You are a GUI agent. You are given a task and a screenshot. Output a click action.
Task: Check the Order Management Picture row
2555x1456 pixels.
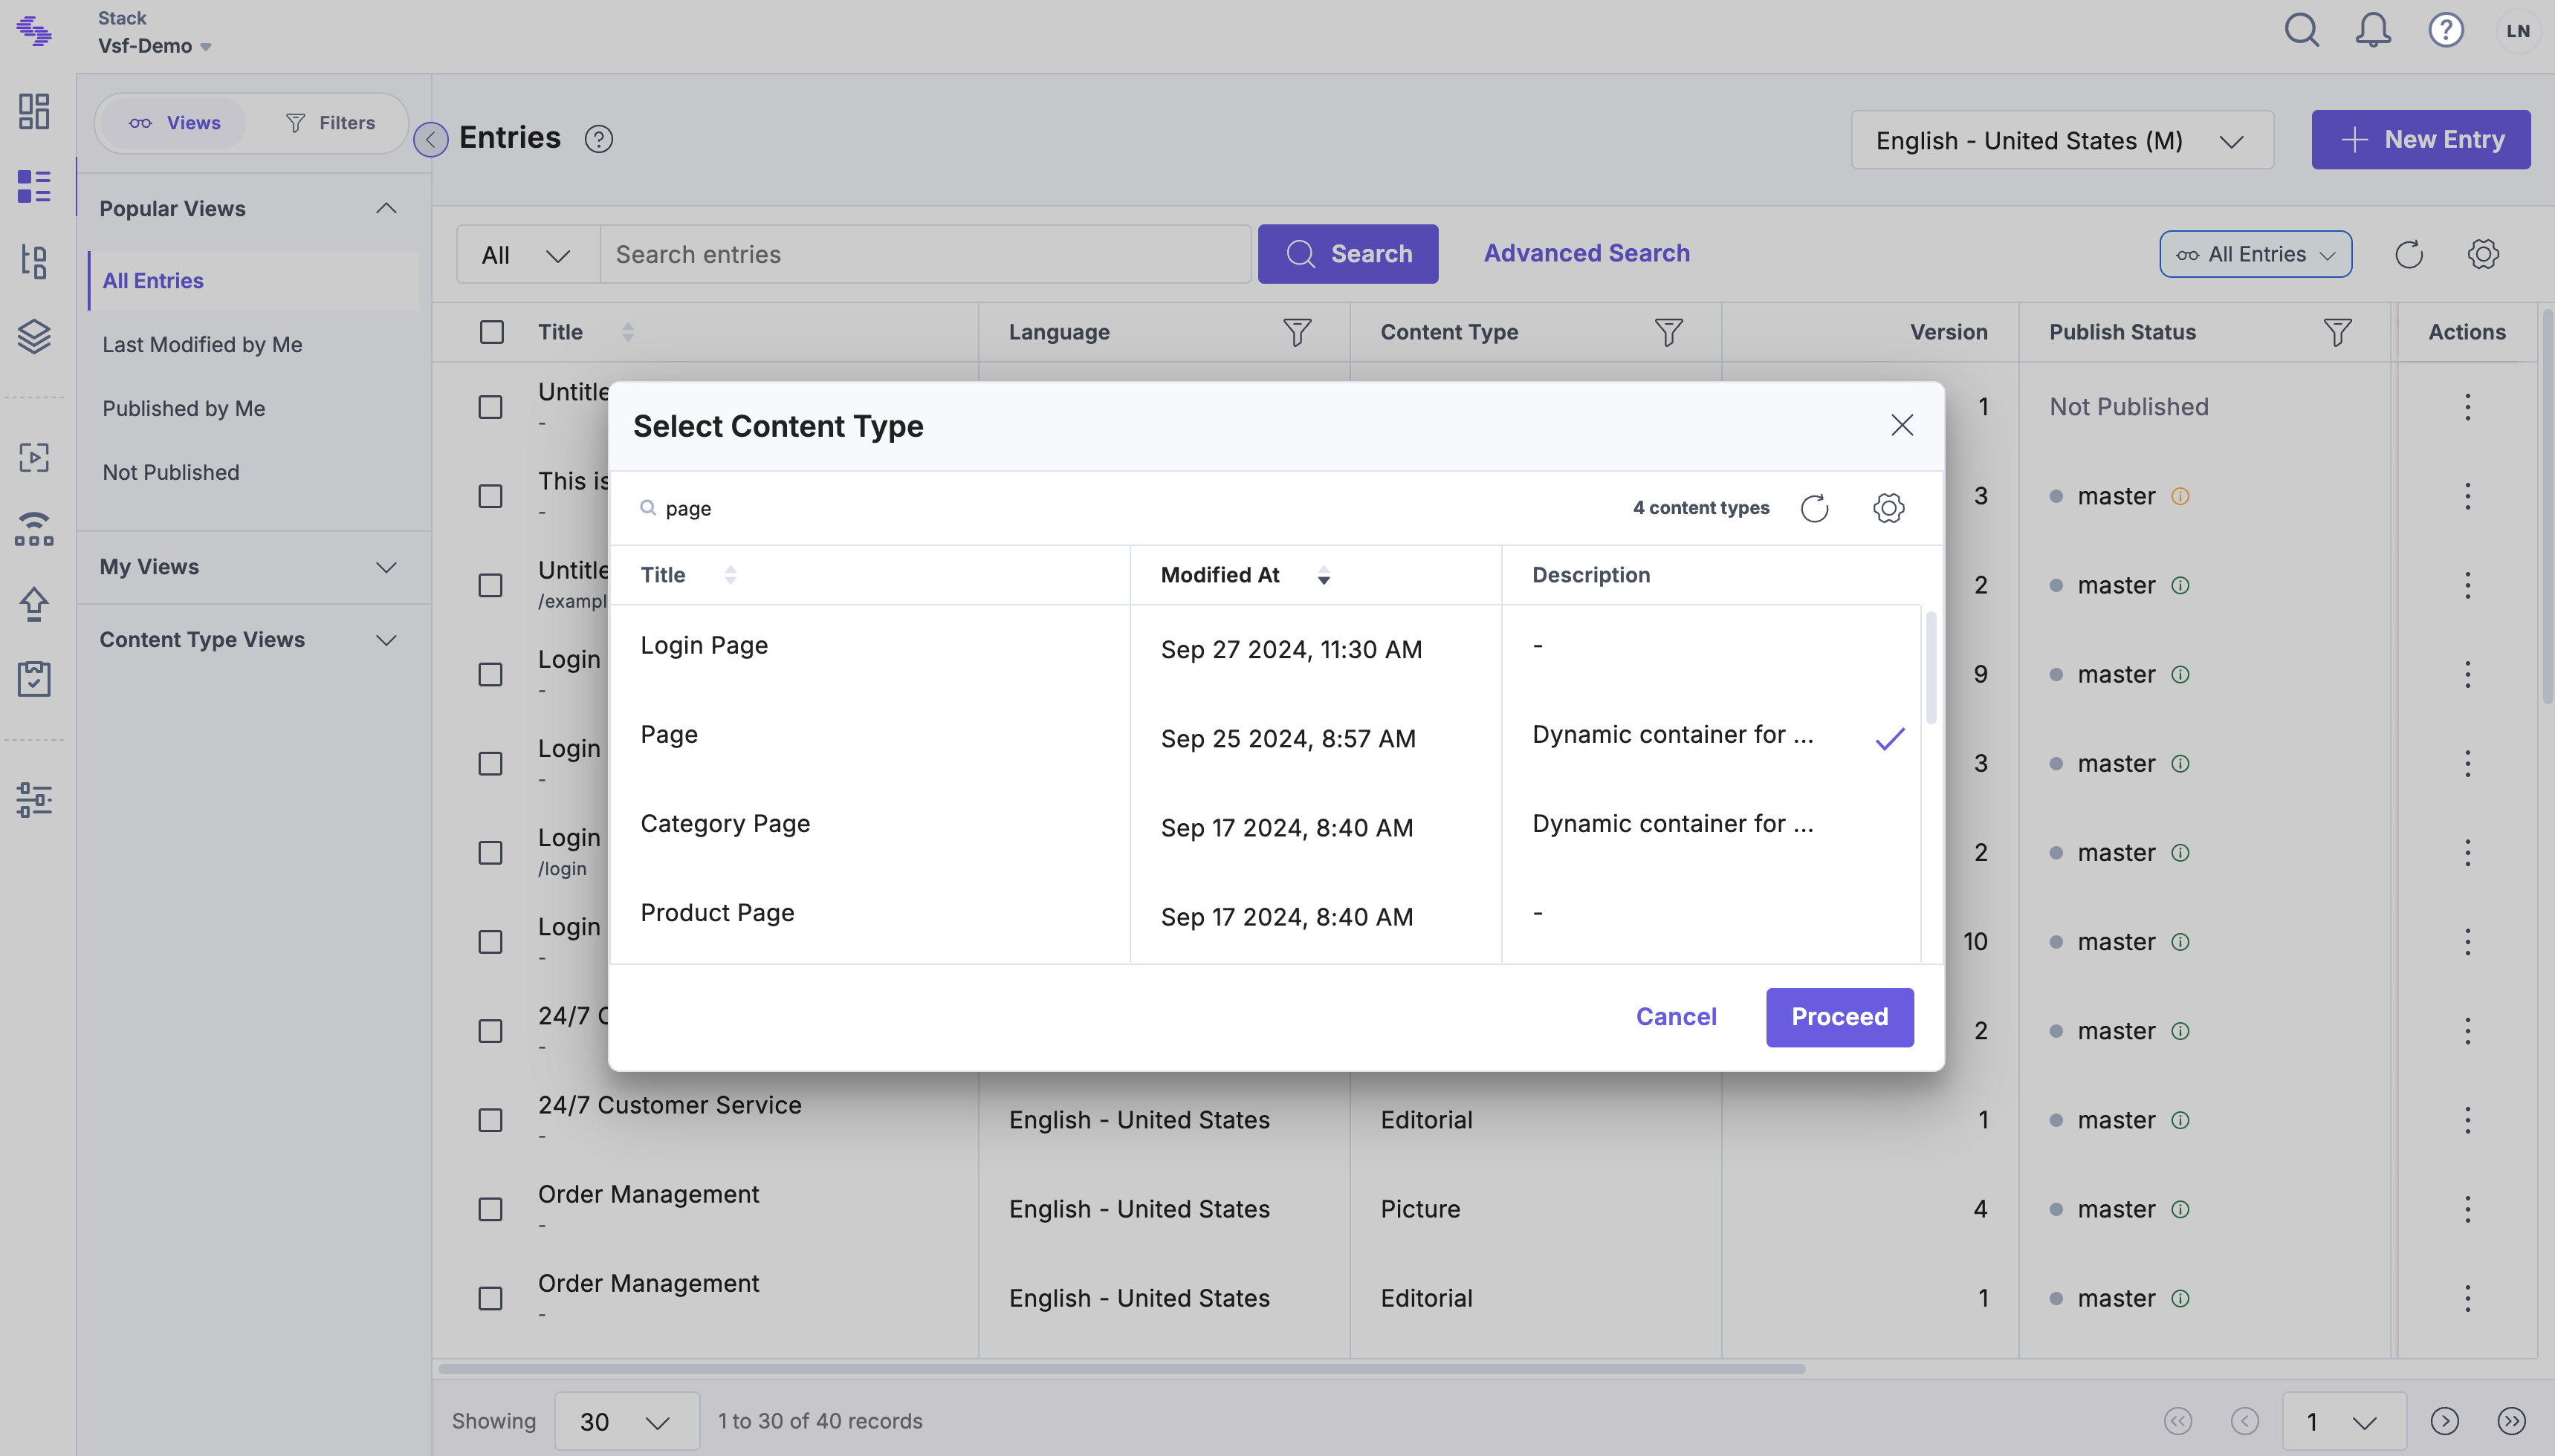(490, 1209)
